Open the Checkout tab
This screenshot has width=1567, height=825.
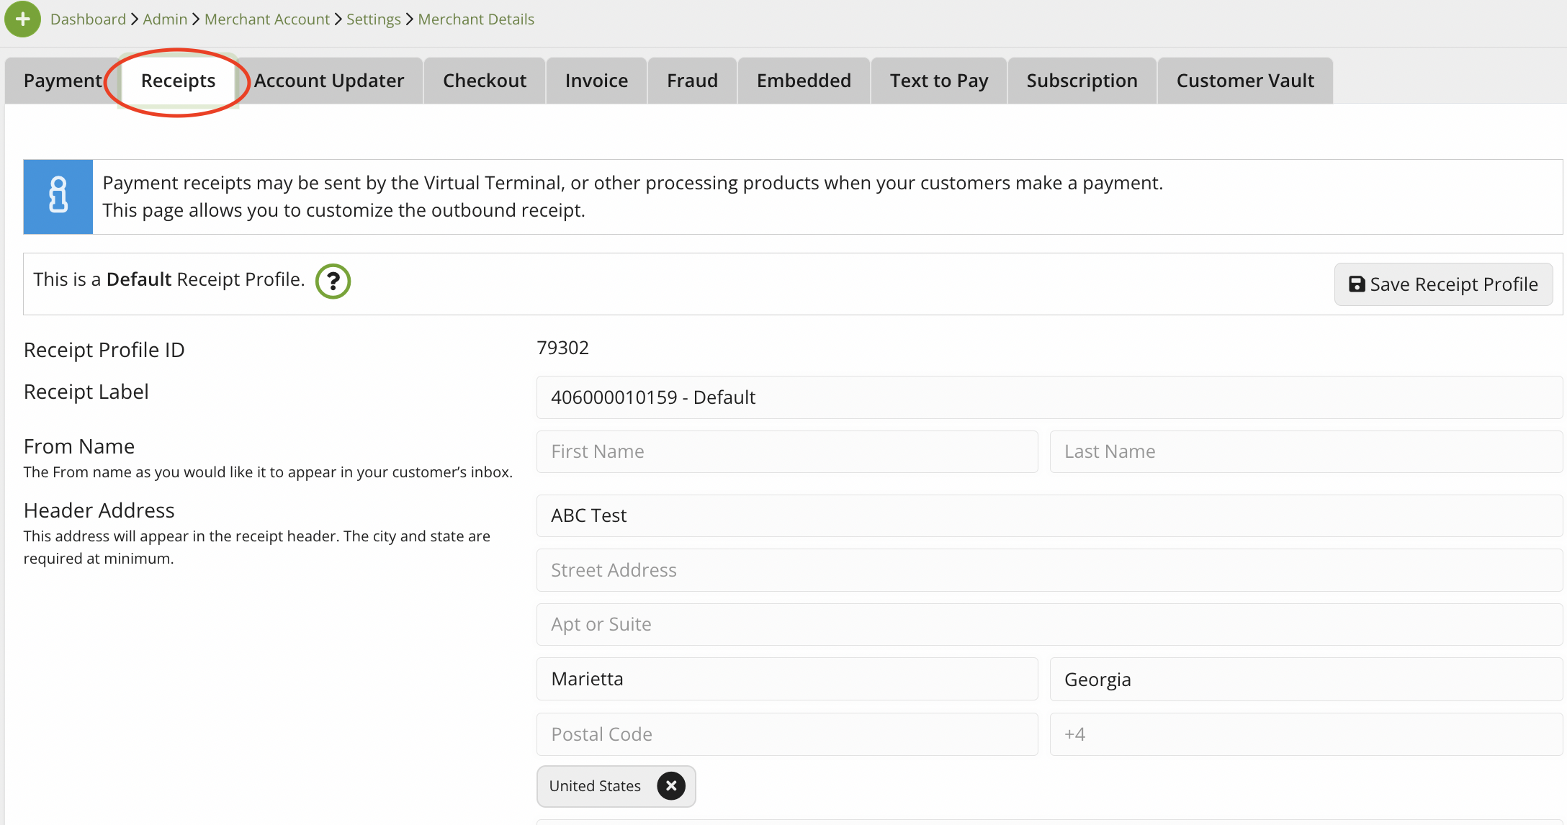tap(484, 81)
